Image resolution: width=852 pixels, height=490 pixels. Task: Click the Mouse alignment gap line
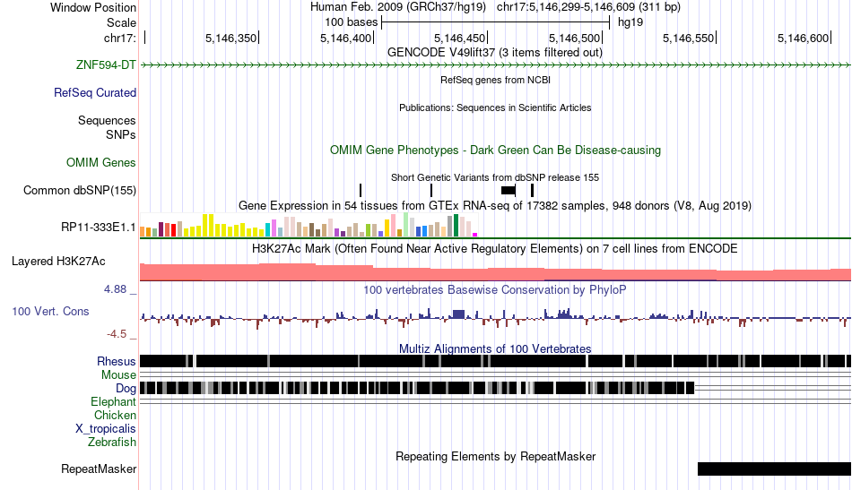click(495, 375)
